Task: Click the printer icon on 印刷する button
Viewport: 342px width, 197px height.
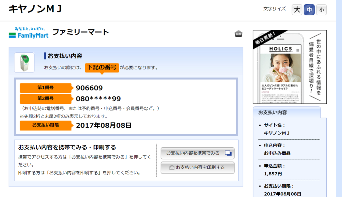Action: [x=172, y=167]
